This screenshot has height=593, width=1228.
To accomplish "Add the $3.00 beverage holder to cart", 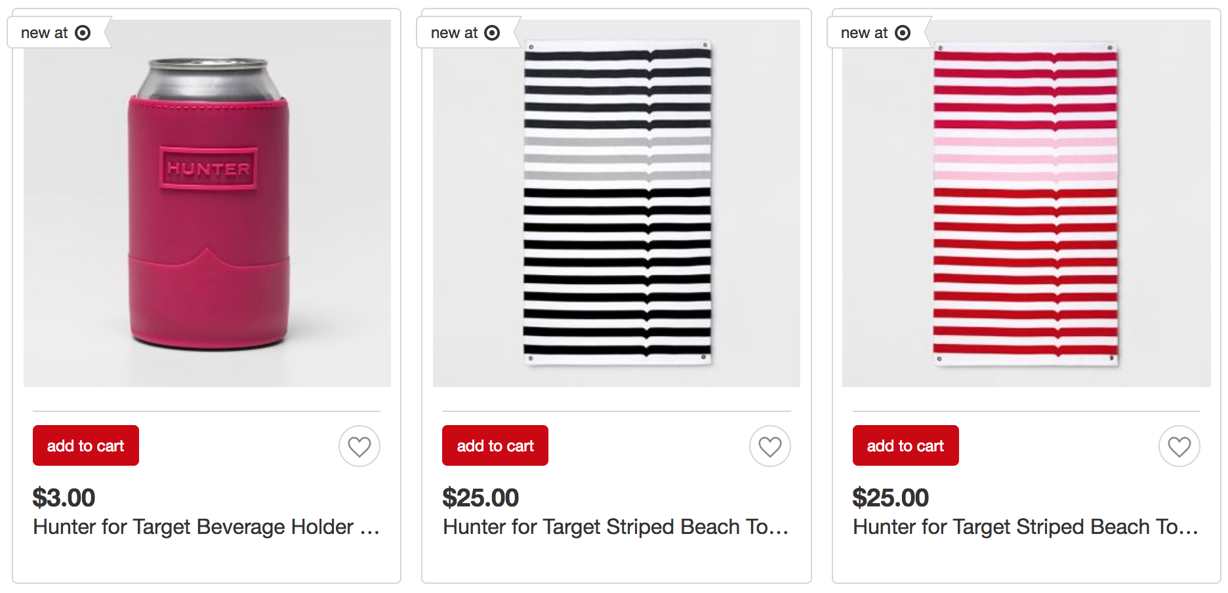I will (x=86, y=445).
